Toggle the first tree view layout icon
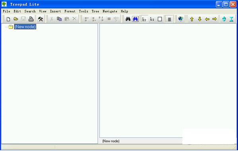 tap(144, 19)
